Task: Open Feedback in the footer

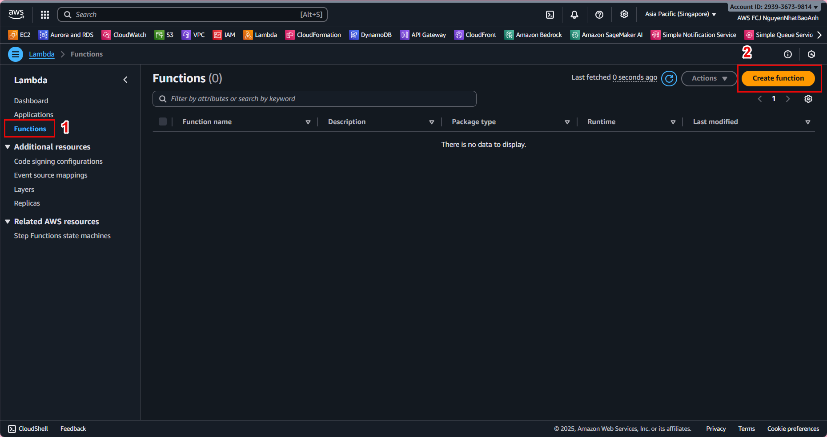Action: (73, 429)
